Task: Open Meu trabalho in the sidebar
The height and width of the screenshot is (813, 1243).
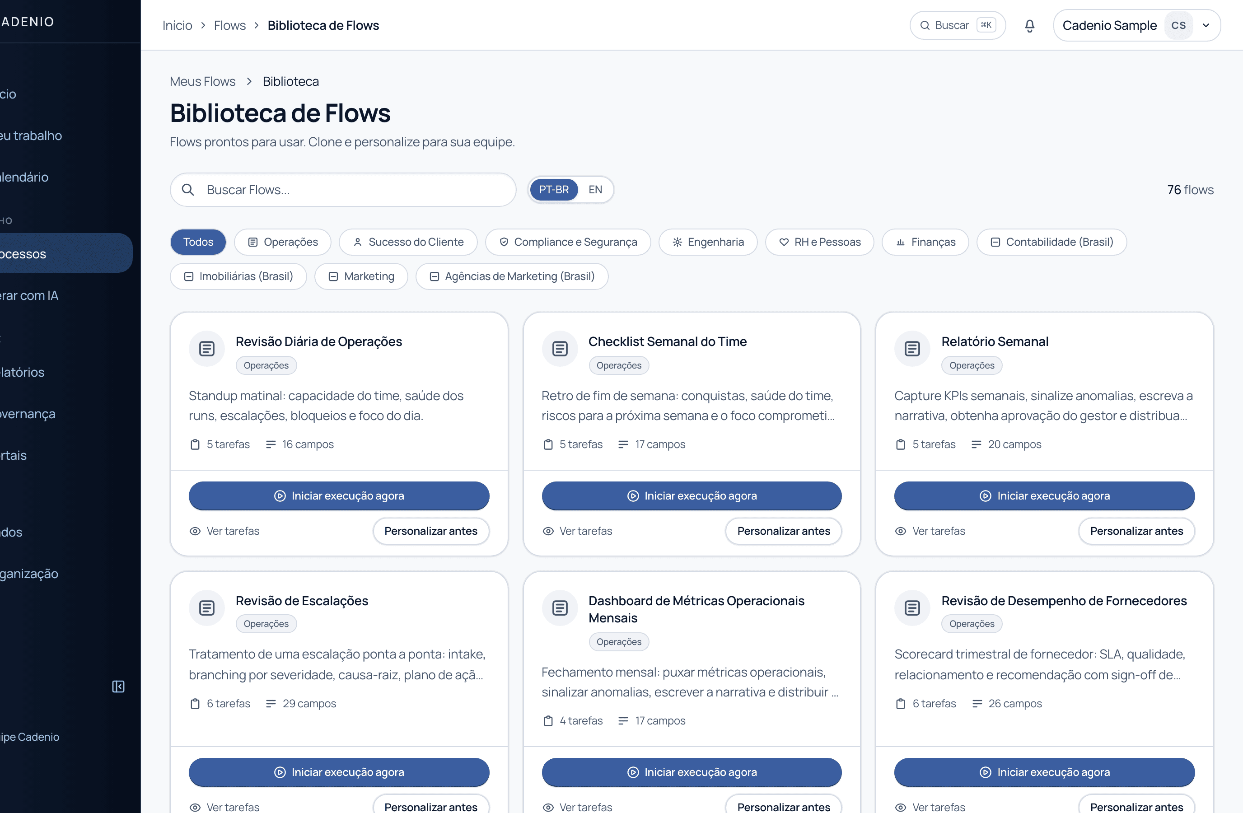Action: (x=31, y=135)
